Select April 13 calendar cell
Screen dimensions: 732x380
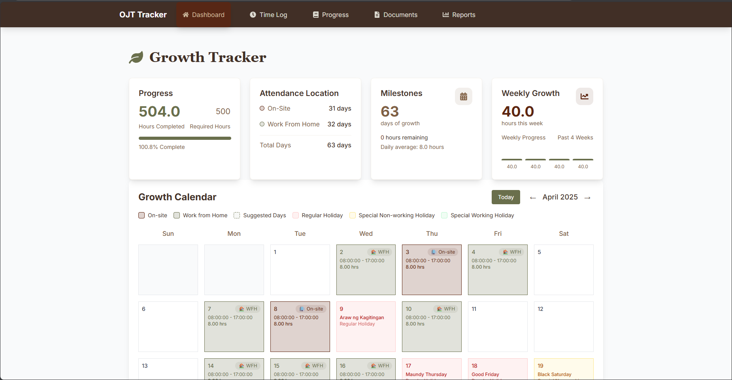[168, 369]
